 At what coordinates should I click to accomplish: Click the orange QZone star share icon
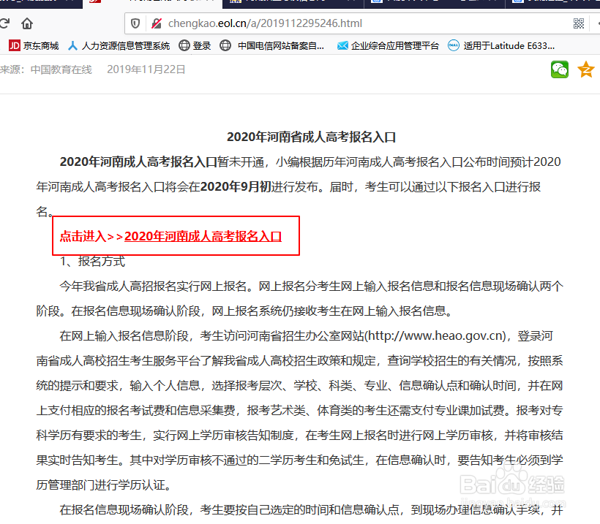pyautogui.click(x=585, y=69)
